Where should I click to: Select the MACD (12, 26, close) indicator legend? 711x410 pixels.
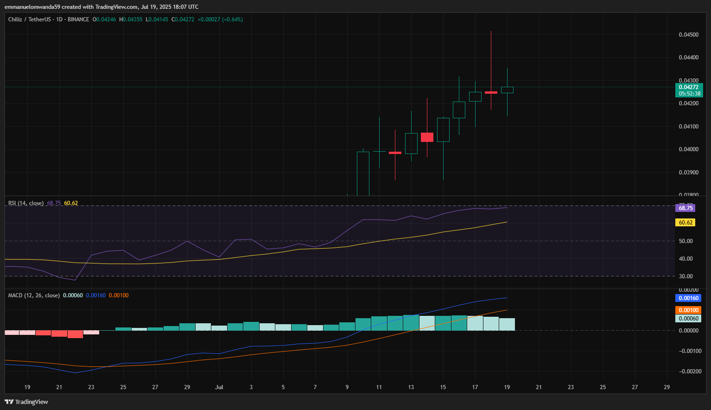click(34, 295)
